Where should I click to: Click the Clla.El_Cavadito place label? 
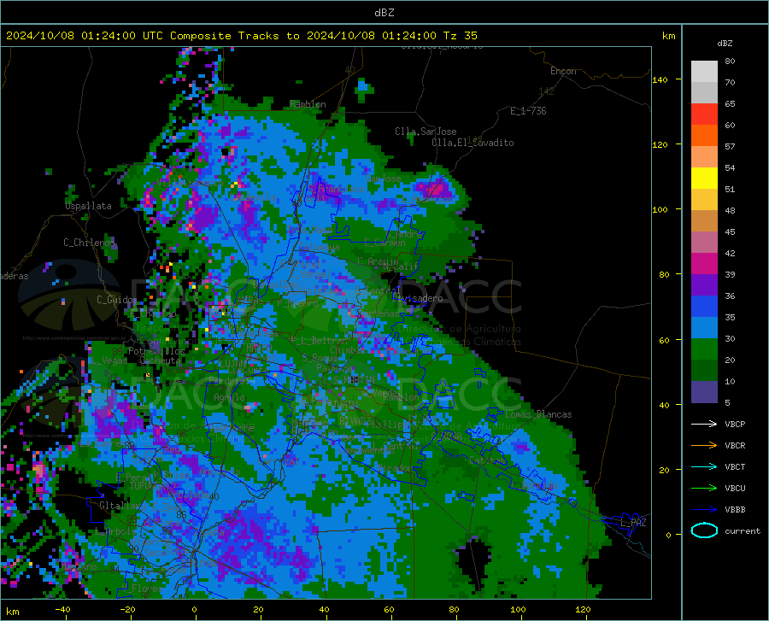pos(473,143)
